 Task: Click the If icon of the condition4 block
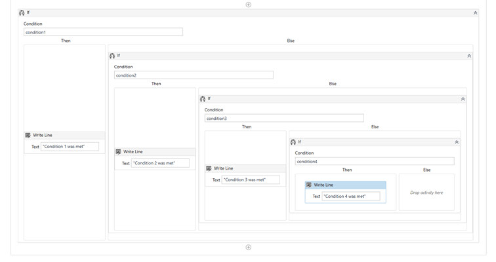click(x=293, y=142)
